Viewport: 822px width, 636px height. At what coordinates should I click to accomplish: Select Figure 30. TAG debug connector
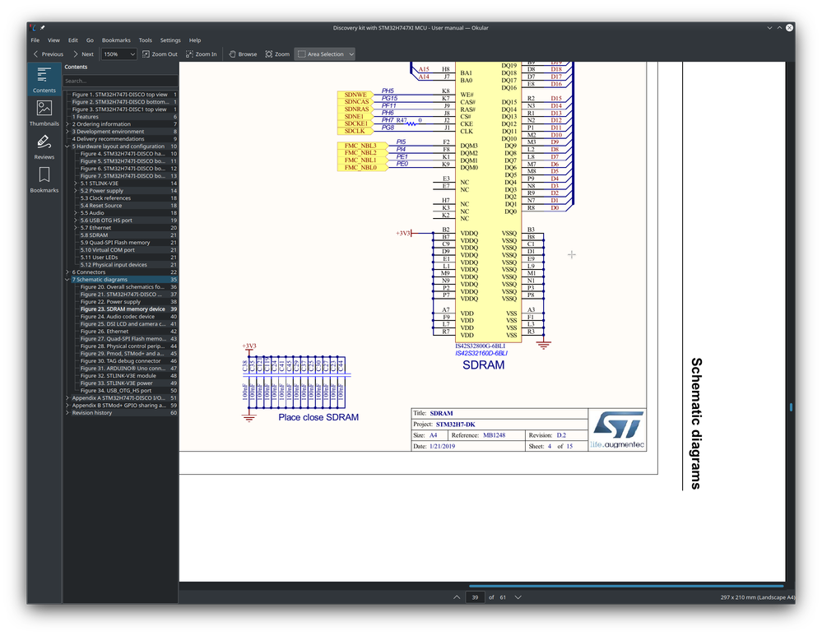tap(120, 360)
